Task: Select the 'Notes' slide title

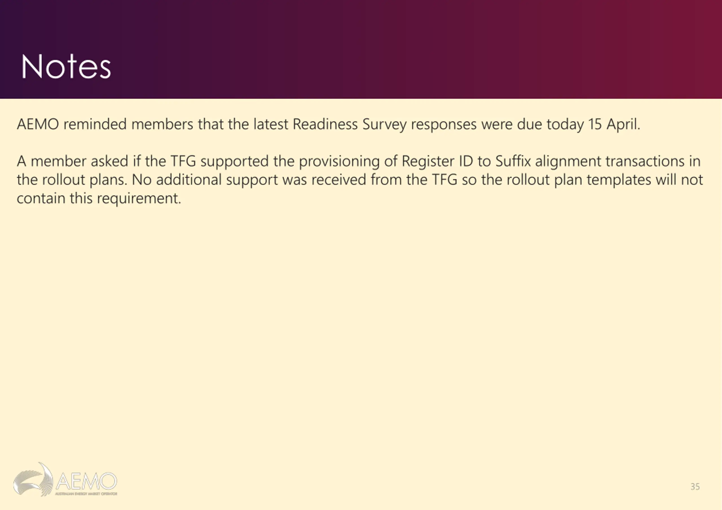Action: coord(66,66)
